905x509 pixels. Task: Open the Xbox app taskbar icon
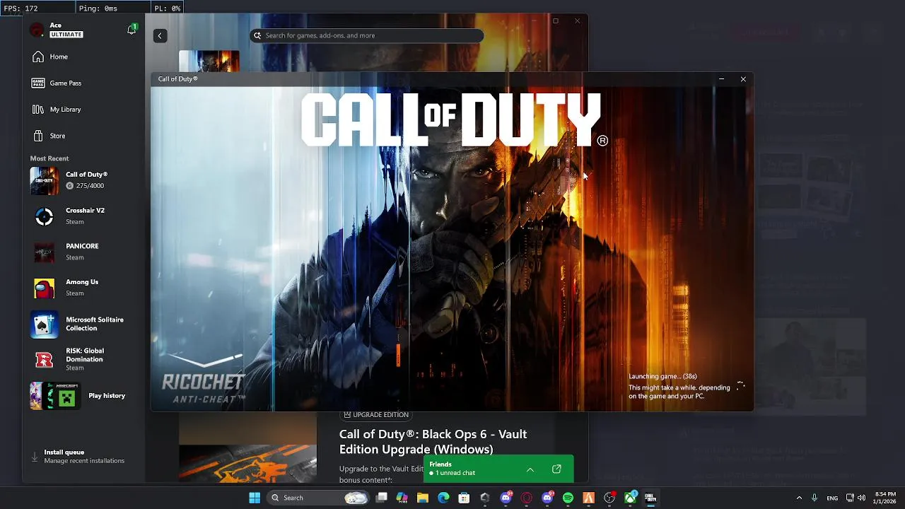(630, 498)
